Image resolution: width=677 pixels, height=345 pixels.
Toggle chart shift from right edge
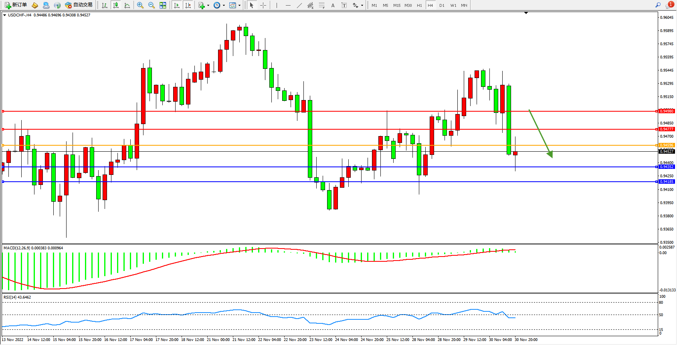pyautogui.click(x=188, y=5)
